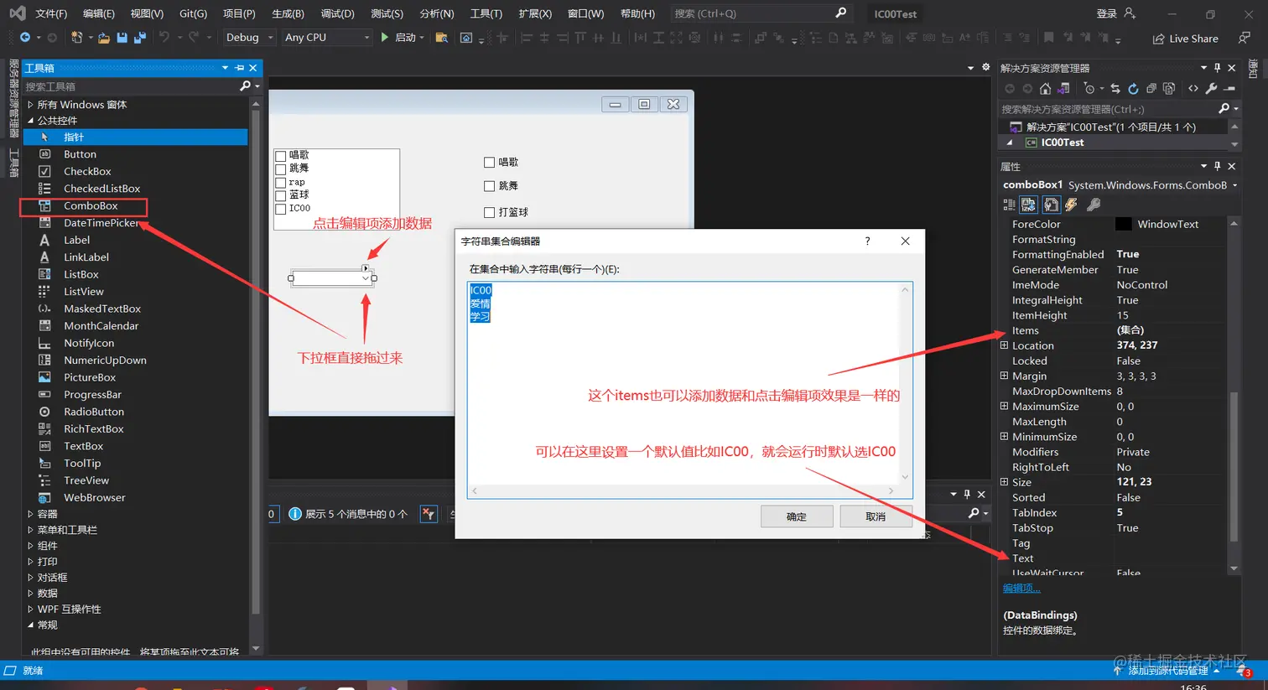1268x690 pixels.
Task: Expand the 所有 Windows 窗体 toolbox group
Action: [x=30, y=105]
